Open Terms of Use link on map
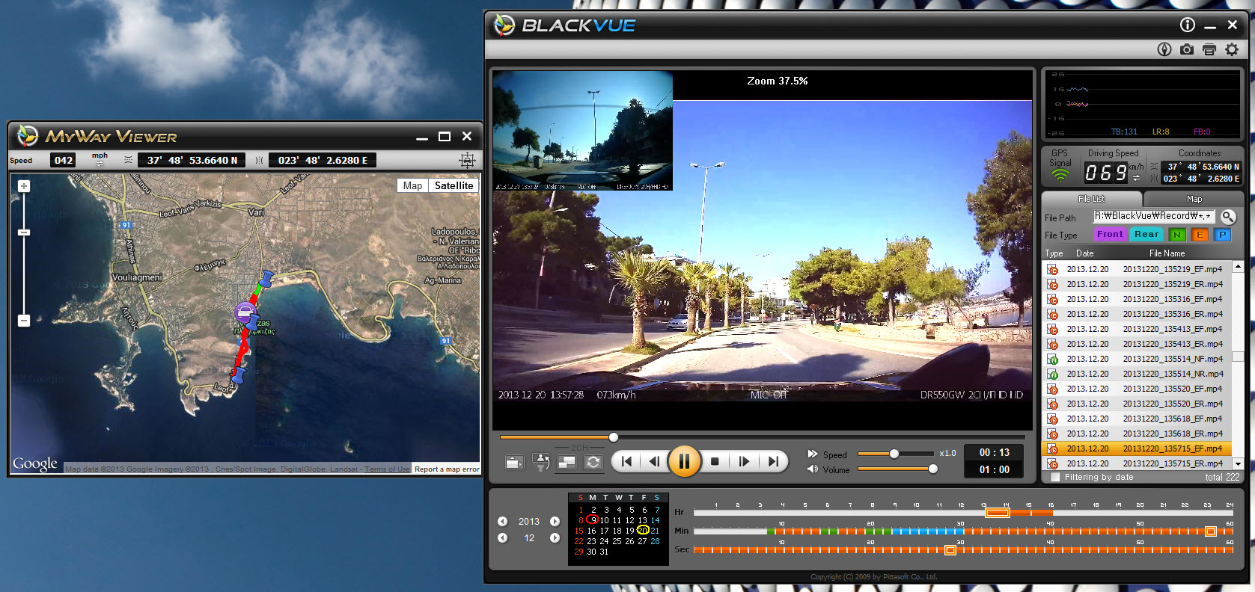1255x592 pixels. [x=387, y=469]
